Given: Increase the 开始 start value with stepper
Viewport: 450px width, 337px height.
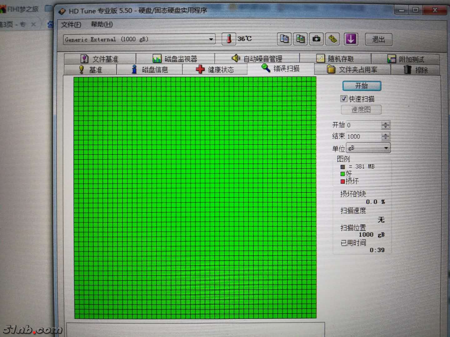Looking at the screenshot, I should pyautogui.click(x=386, y=123).
